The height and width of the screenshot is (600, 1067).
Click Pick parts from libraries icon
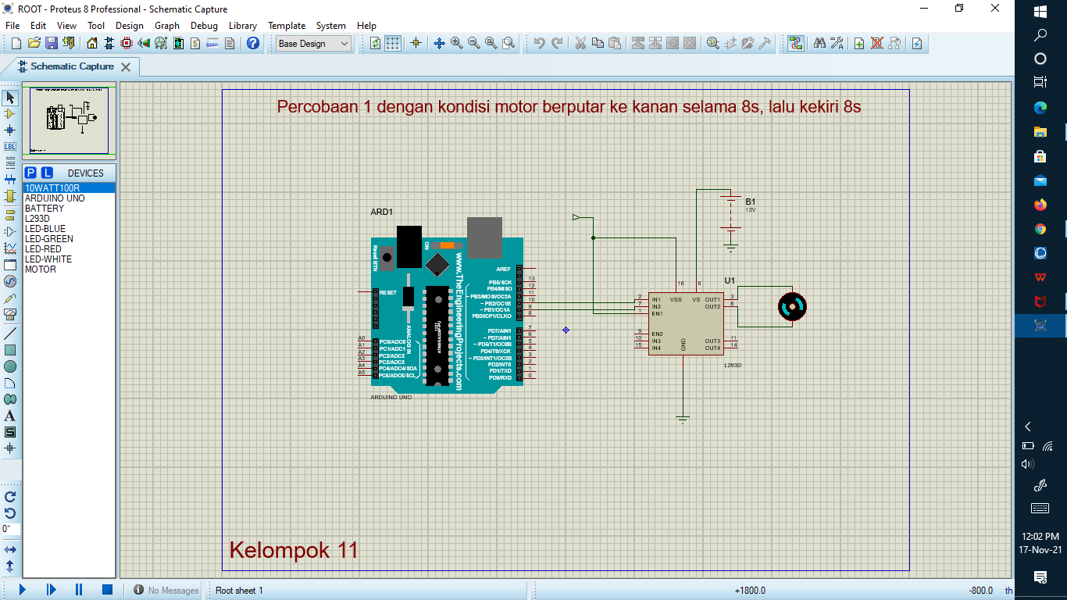(x=713, y=44)
